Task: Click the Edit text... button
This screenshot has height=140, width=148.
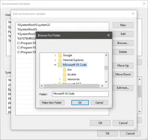Action: (x=123, y=88)
